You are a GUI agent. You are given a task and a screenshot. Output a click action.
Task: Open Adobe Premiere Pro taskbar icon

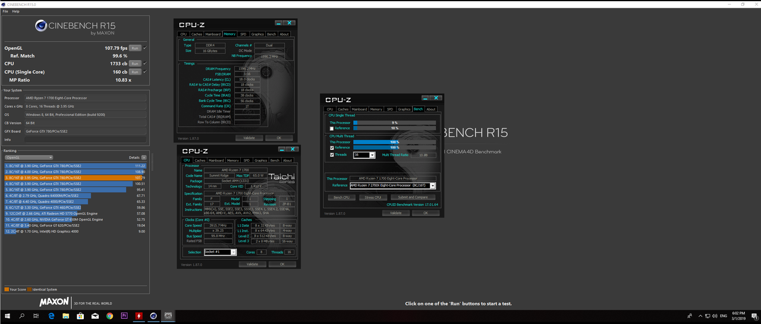pyautogui.click(x=124, y=316)
